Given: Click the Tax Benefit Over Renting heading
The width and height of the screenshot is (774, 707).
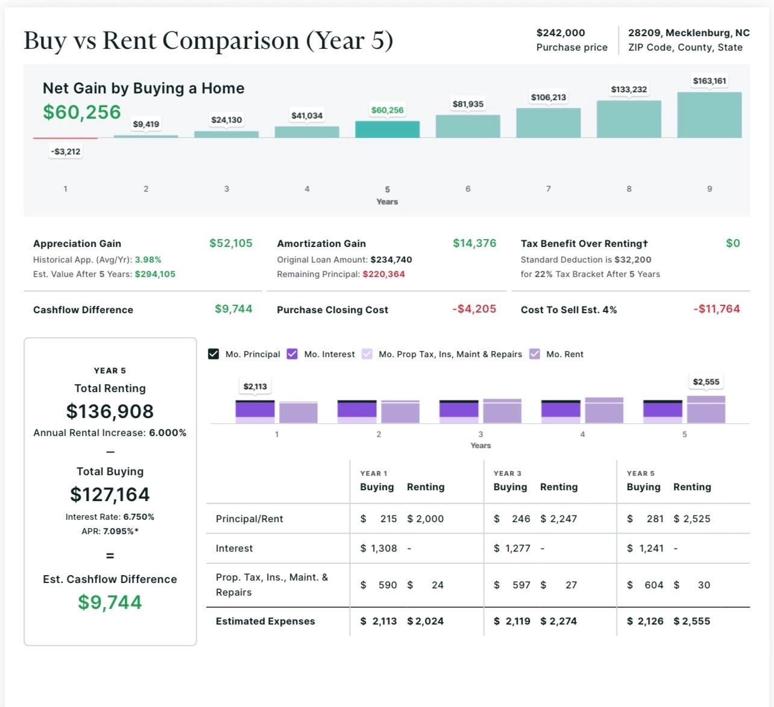Looking at the screenshot, I should [x=584, y=243].
